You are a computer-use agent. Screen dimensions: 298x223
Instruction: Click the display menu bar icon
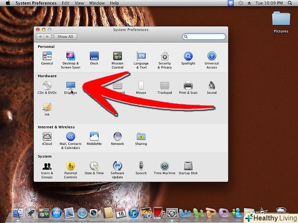(x=230, y=3)
